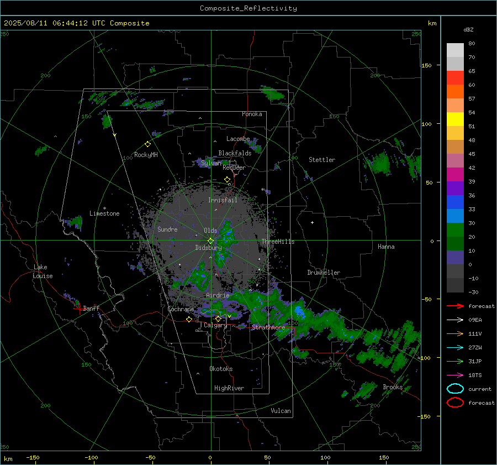Click the Blackfalds city label
The height and width of the screenshot is (465, 497).
(235, 153)
